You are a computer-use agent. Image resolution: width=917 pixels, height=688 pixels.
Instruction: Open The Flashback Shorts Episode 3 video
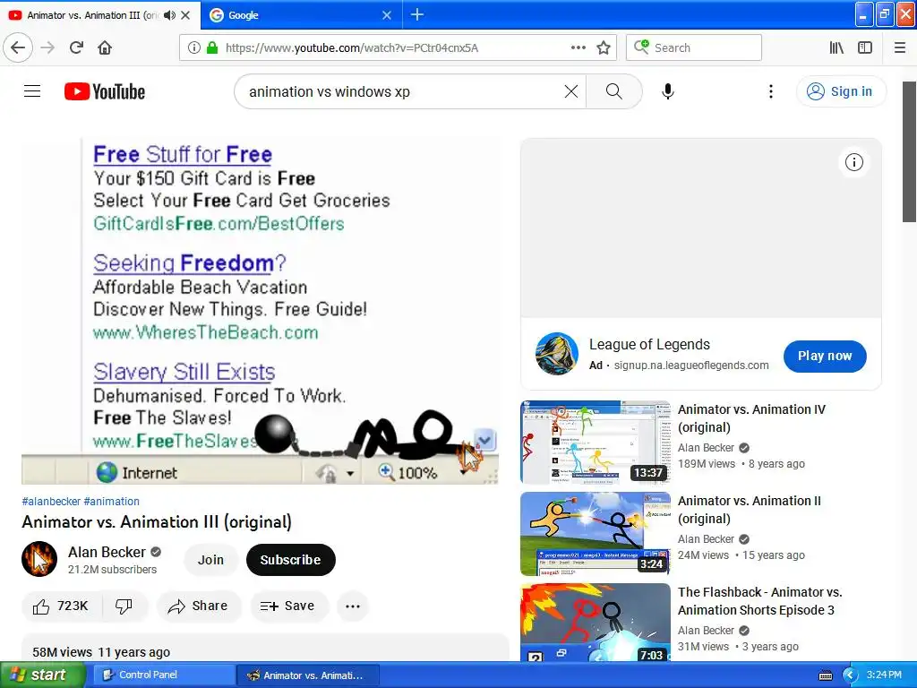596,622
